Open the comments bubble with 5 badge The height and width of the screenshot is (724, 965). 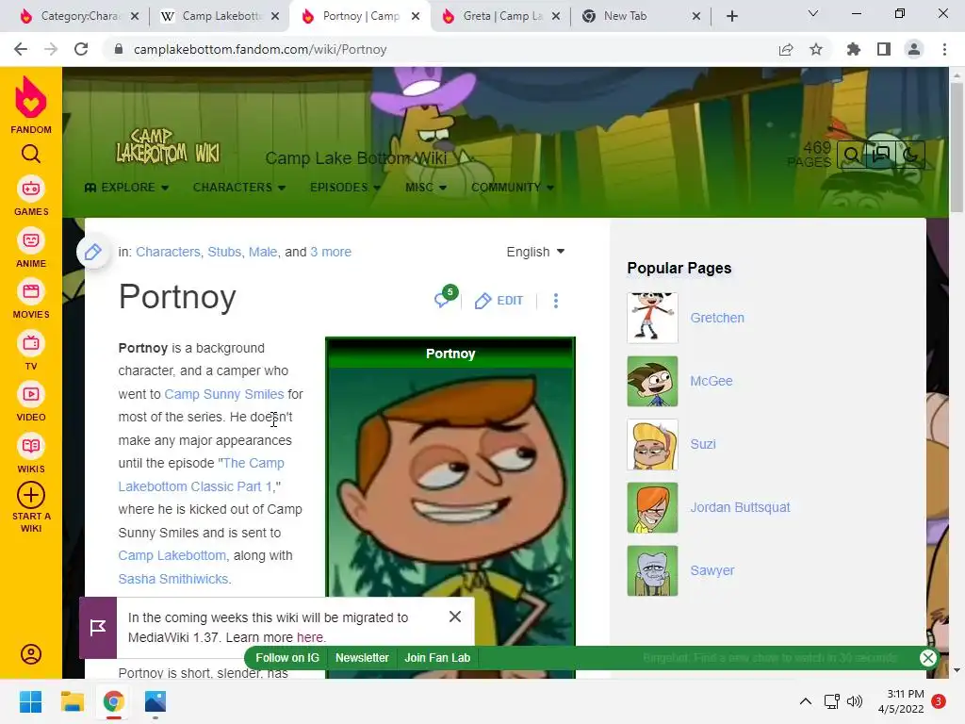pos(446,297)
